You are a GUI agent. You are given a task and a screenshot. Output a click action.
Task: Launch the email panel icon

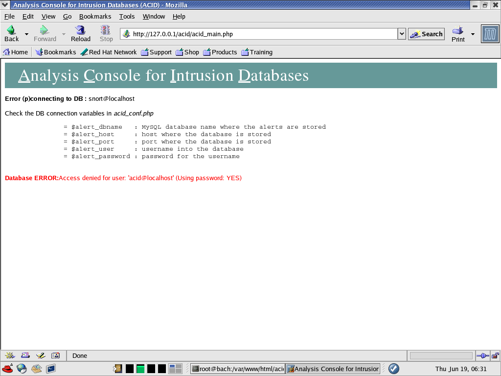click(36, 369)
